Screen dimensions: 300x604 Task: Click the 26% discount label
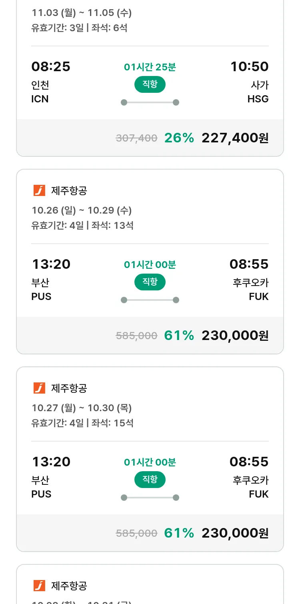tap(179, 138)
